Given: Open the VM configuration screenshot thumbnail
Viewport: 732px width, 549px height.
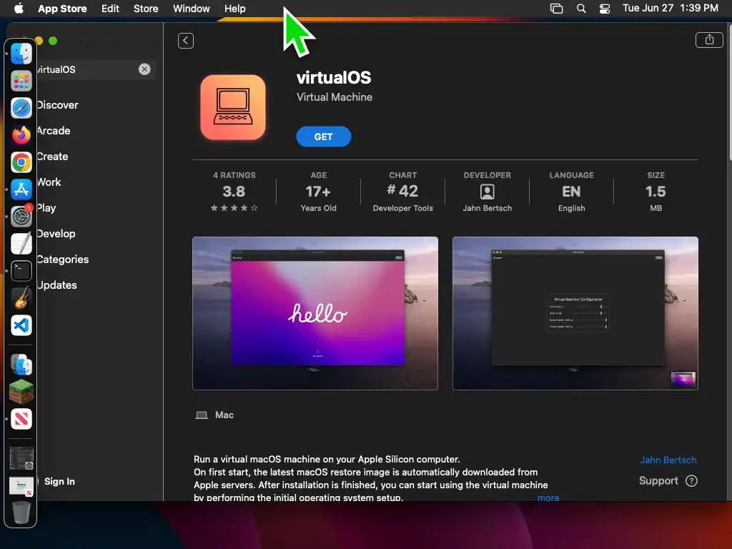Looking at the screenshot, I should point(575,313).
